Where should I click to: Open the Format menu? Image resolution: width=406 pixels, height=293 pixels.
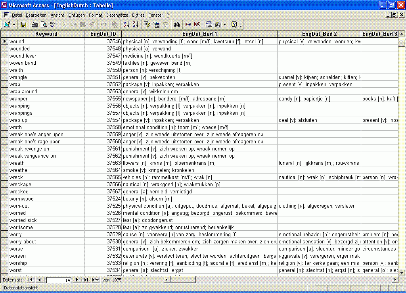coord(96,15)
